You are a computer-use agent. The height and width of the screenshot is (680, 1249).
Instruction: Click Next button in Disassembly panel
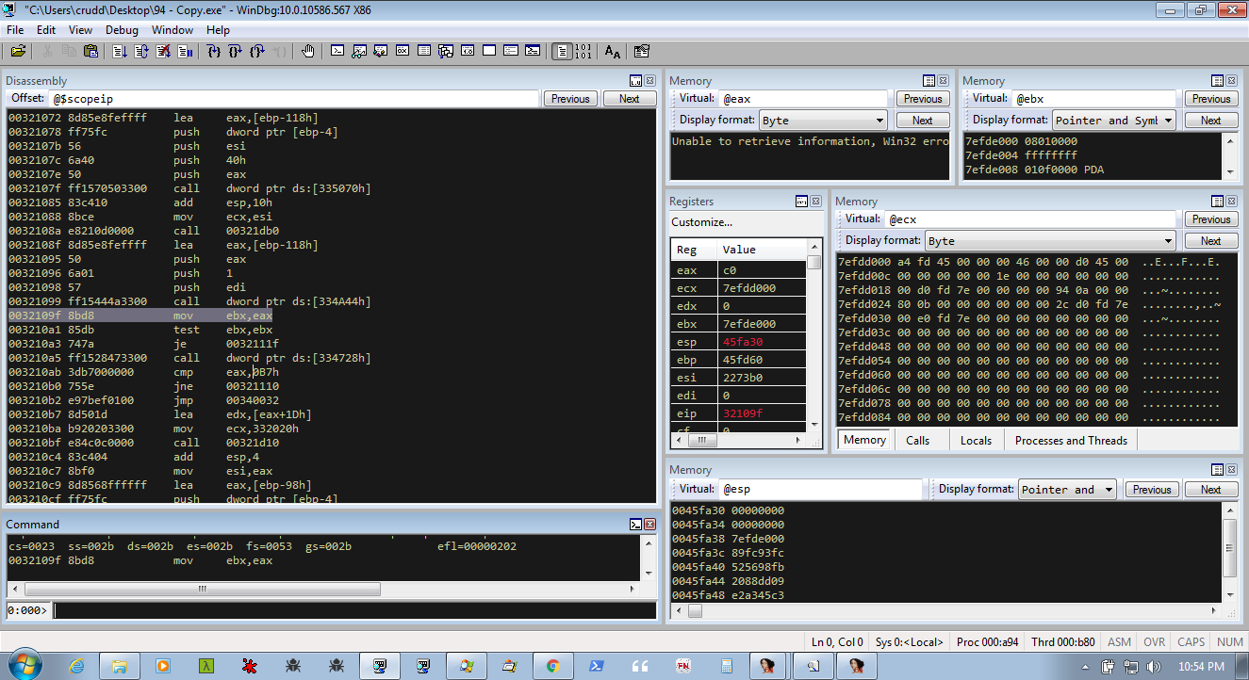click(629, 99)
